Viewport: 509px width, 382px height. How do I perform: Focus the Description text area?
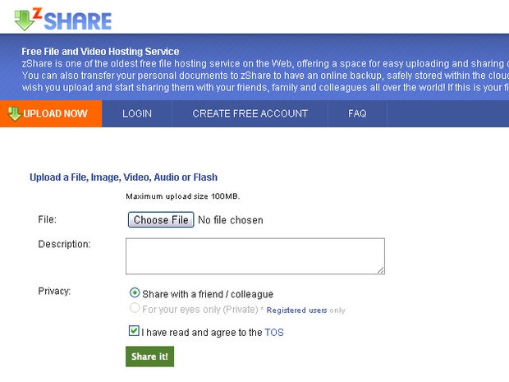tap(254, 255)
